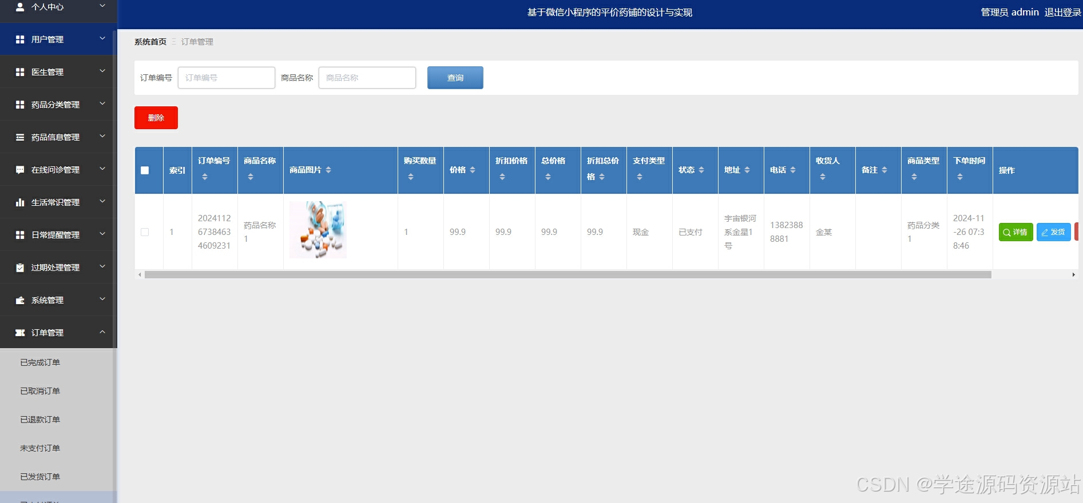
Task: Sort table by 支付类型 column arrows
Action: [640, 177]
